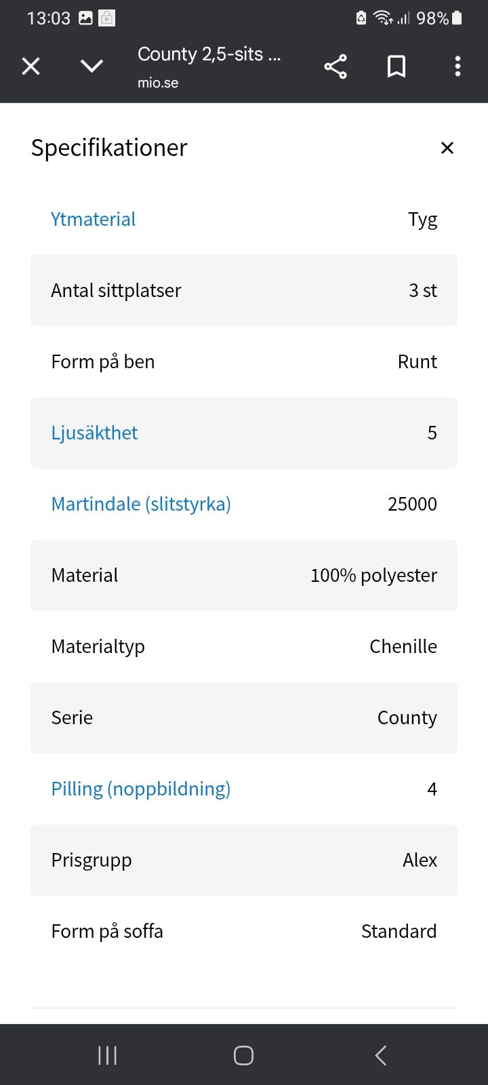Viewport: 488px width, 1085px height.
Task: Open the Ytmaterial info link
Action: (94, 219)
